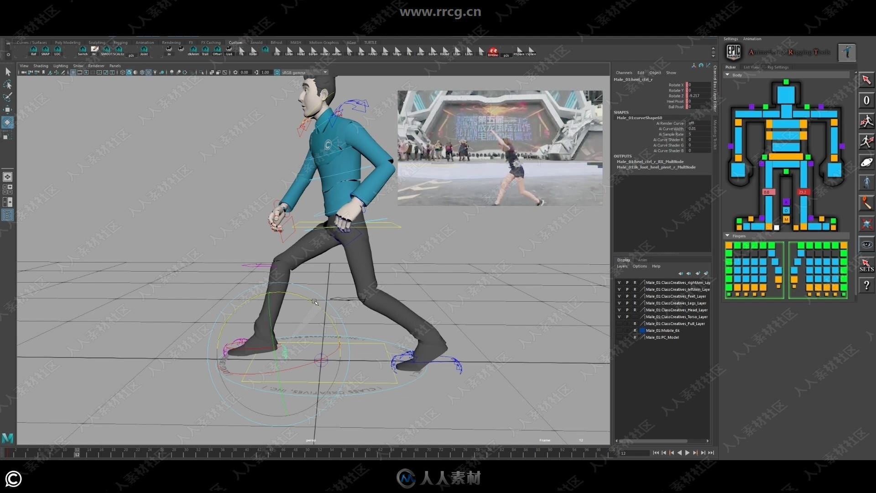Toggle visibility V of leftArm_Layer

[x=619, y=289]
